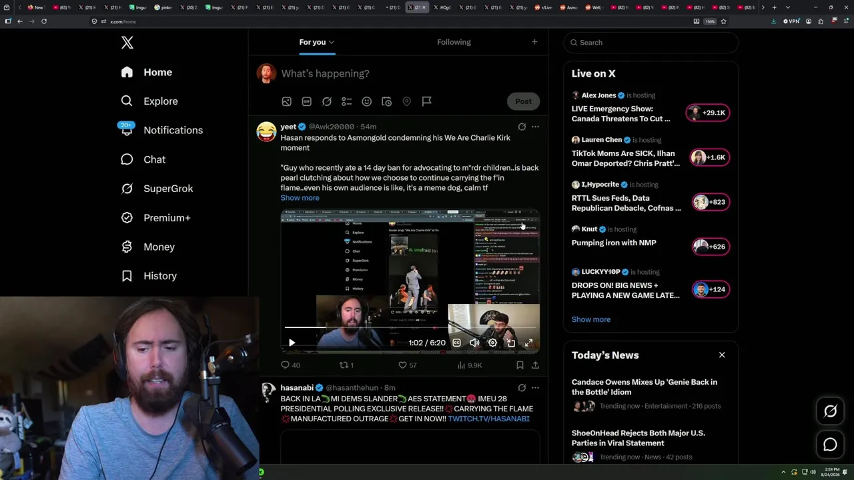The height and width of the screenshot is (480, 854).
Task: Open Chat from the sidebar
Action: click(143, 159)
